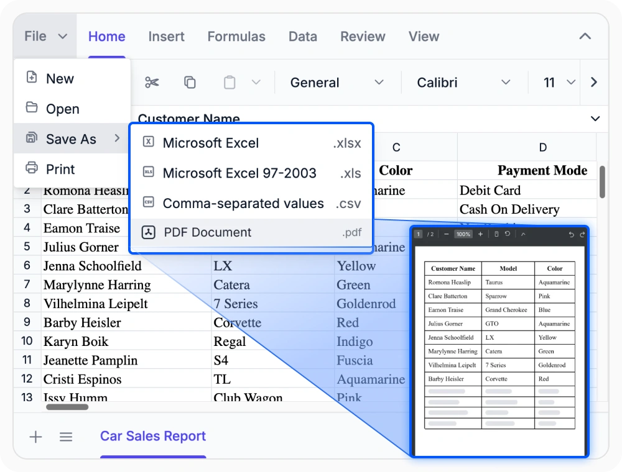
Task: Click the CSV file icon
Action: [149, 202]
